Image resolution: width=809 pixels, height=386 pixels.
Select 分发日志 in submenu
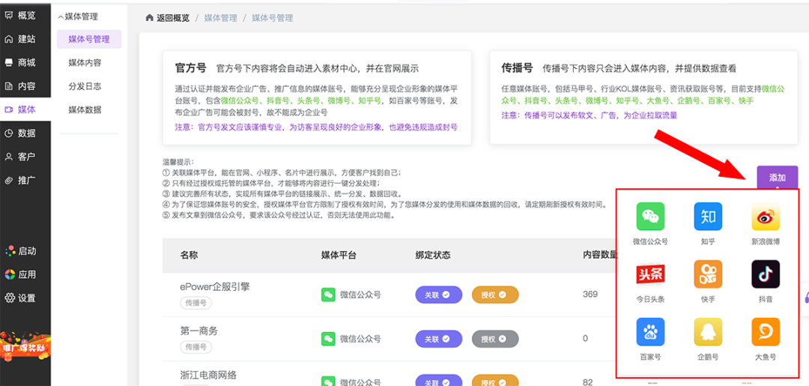(x=85, y=86)
